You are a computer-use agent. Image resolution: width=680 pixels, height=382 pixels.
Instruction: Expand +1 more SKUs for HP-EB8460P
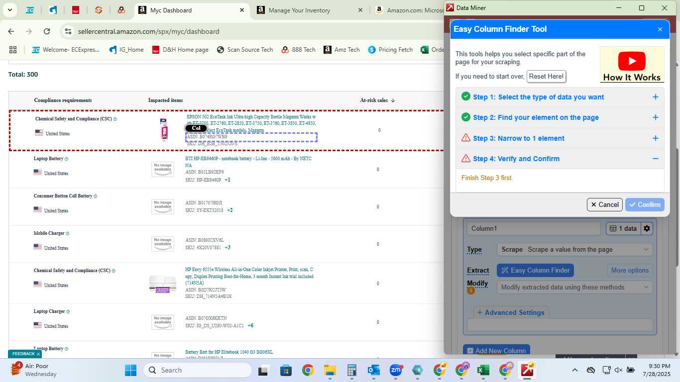(227, 180)
